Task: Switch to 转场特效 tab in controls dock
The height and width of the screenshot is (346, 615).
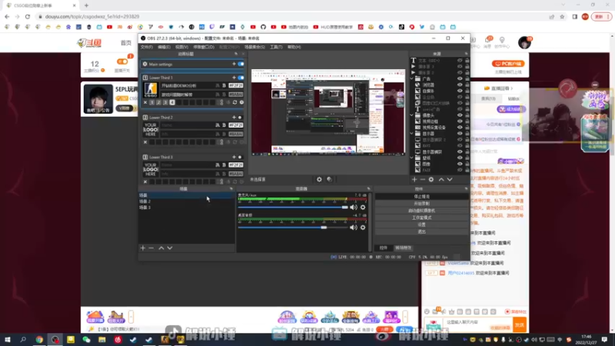Action: 403,248
